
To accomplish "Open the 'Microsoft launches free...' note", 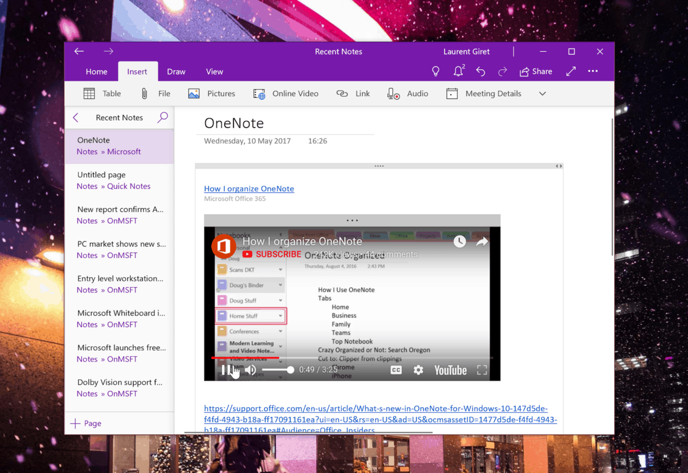I will point(119,354).
